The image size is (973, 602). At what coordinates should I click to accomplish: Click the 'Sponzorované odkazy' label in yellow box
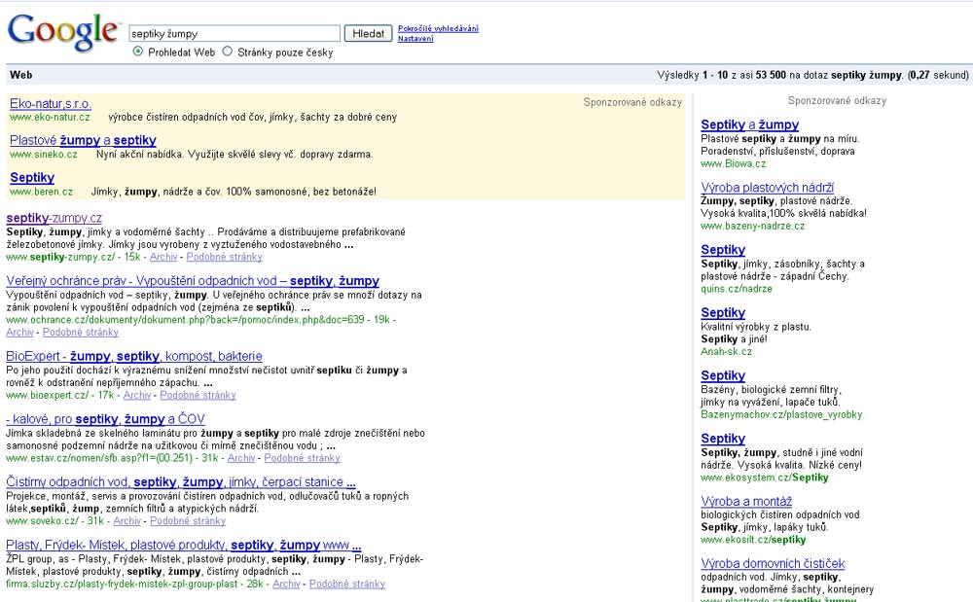[632, 102]
